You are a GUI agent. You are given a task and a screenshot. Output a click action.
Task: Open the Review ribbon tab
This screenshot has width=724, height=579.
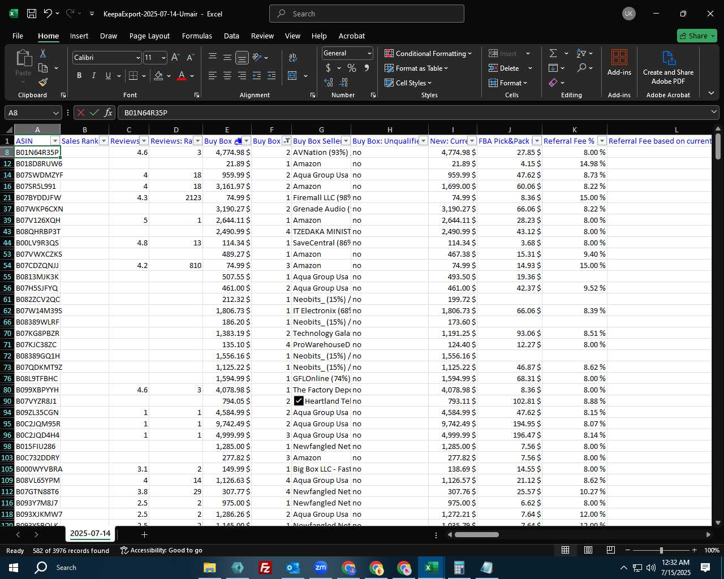point(262,36)
